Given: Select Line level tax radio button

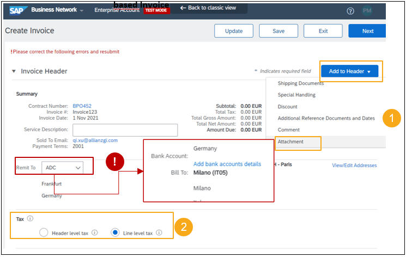Looking at the screenshot, I should pyautogui.click(x=115, y=232).
